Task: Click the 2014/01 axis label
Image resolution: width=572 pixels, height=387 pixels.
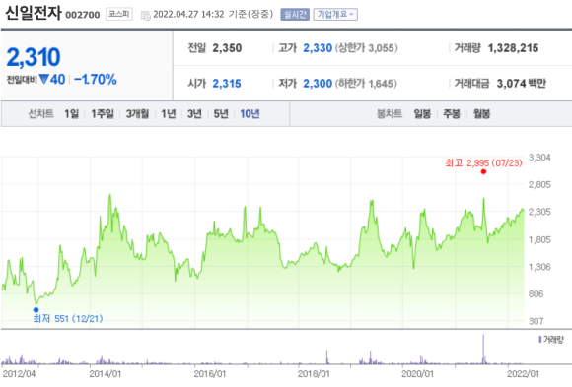Action: coord(106,374)
